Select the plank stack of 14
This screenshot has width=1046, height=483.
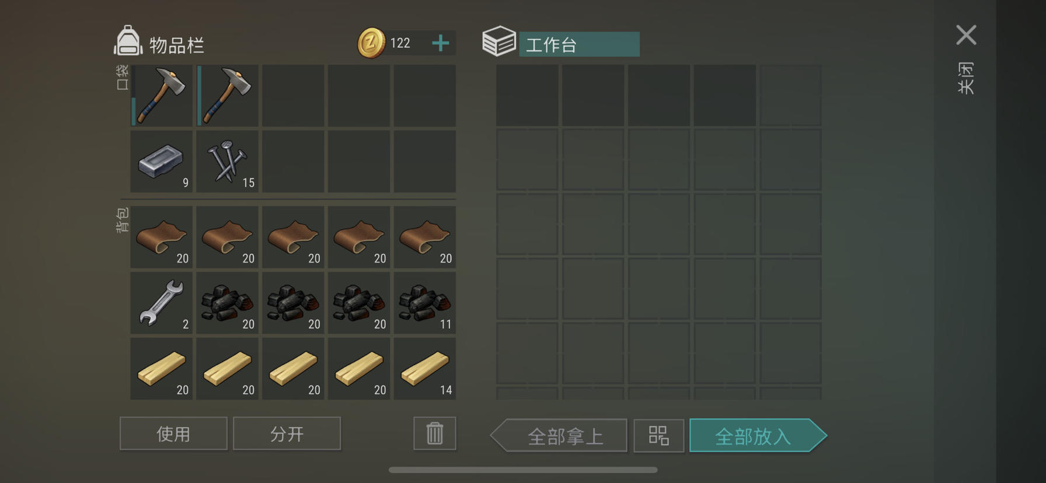click(x=425, y=369)
